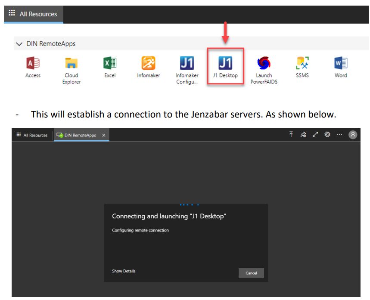
Task: Select the top All Resources tab
Action: pyautogui.click(x=34, y=14)
